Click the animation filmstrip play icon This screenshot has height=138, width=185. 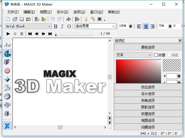click(x=77, y=19)
